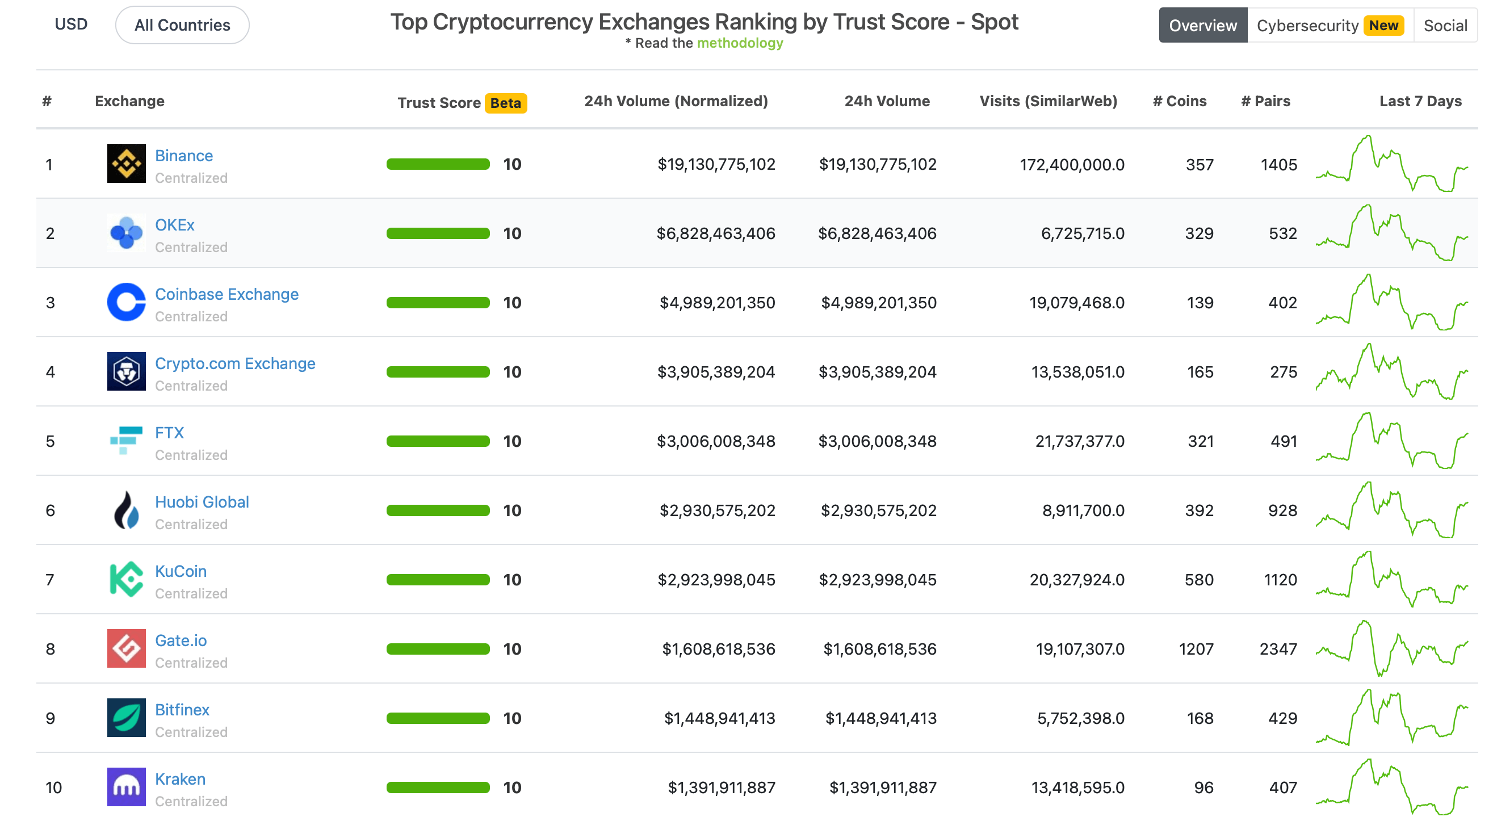Click the Last 7 Days column header
Viewport: 1493px width, 821px height.
tap(1420, 101)
